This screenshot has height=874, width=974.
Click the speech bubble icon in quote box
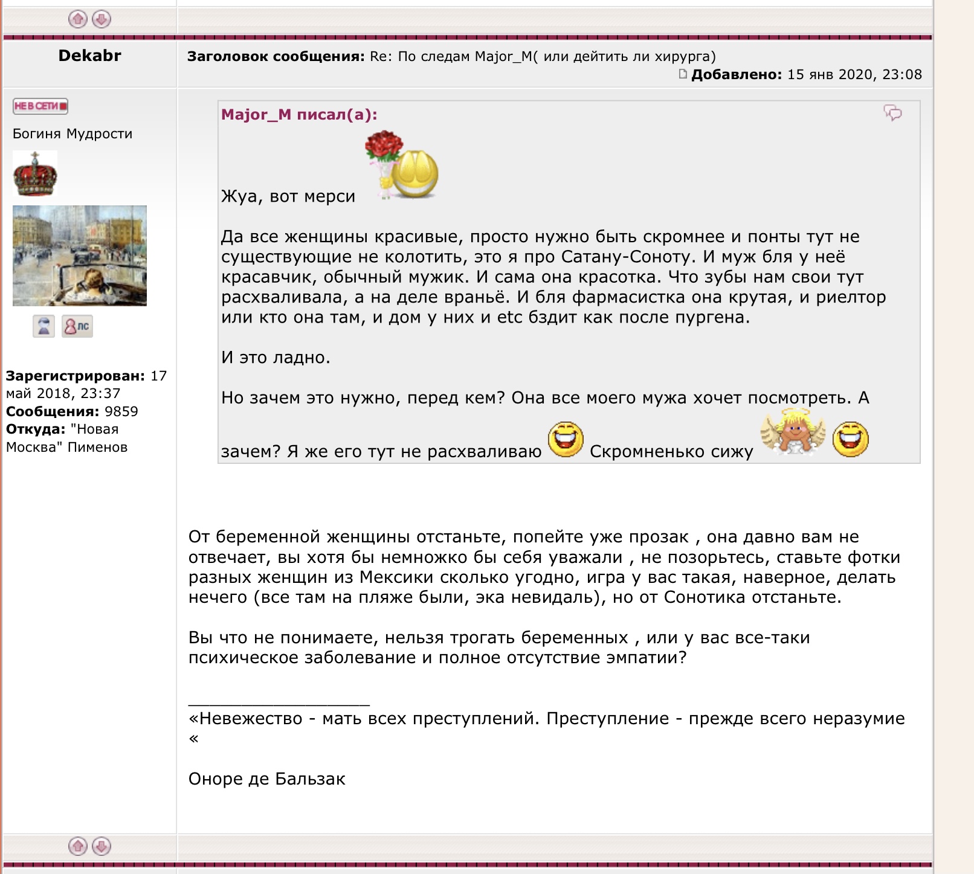[892, 113]
